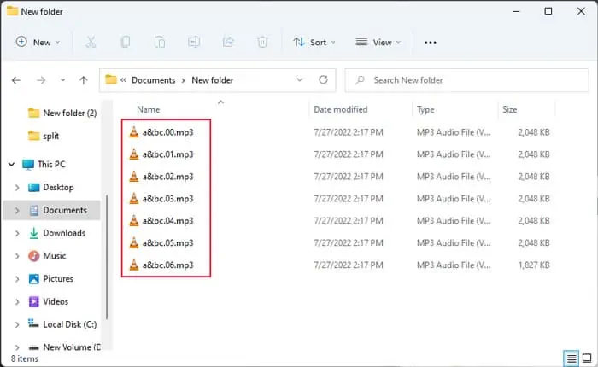The height and width of the screenshot is (367, 598).
Task: Click the Paste clipboard icon
Action: click(x=160, y=42)
